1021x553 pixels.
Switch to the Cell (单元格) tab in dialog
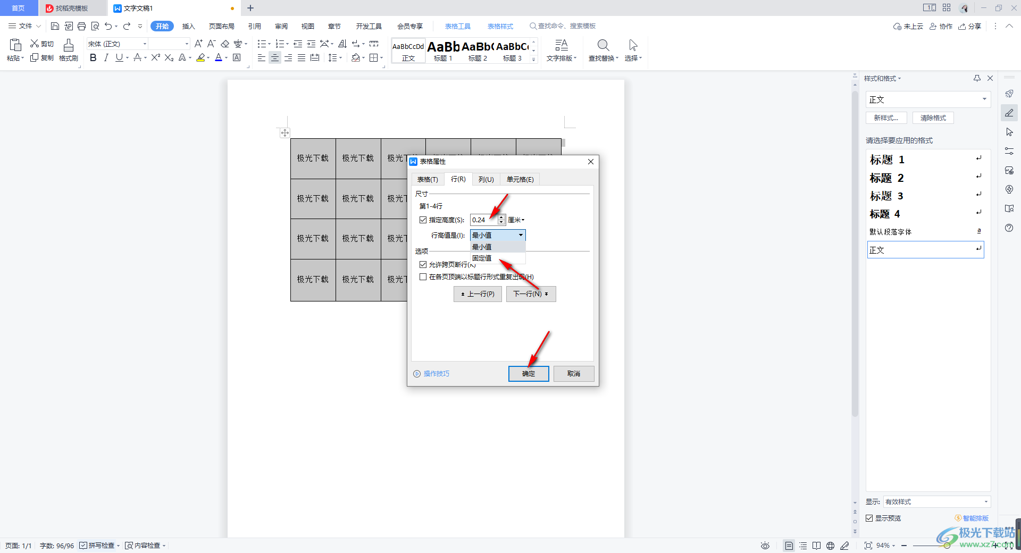coord(520,179)
